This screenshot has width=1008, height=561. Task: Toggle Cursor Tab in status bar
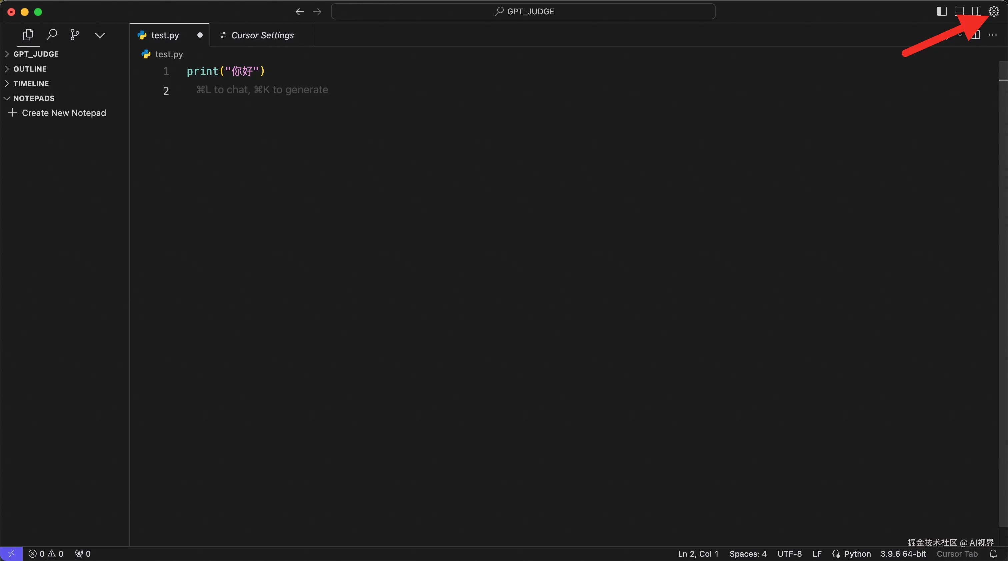[957, 554]
